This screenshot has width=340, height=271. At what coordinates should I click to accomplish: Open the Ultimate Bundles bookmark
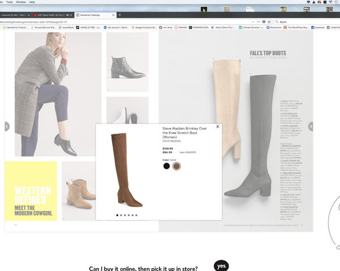[x=251, y=28]
